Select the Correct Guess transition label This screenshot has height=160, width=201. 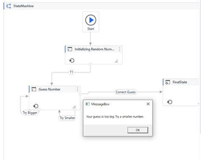coord(126,92)
